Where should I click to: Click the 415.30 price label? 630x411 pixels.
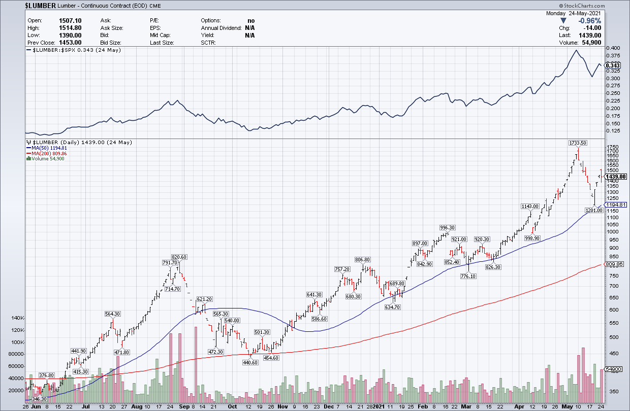tap(81, 372)
